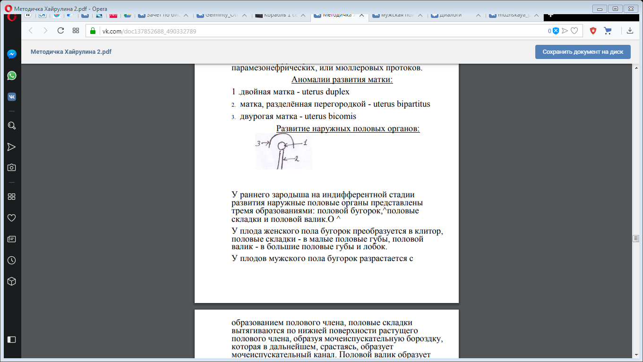This screenshot has height=362, width=643.
Task: Toggle the sidebar panel at bottom left
Action: point(12,339)
